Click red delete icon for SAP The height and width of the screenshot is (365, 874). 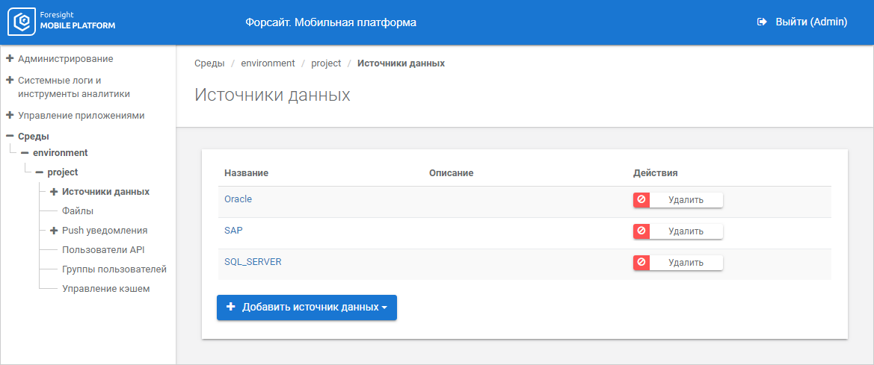pos(641,231)
